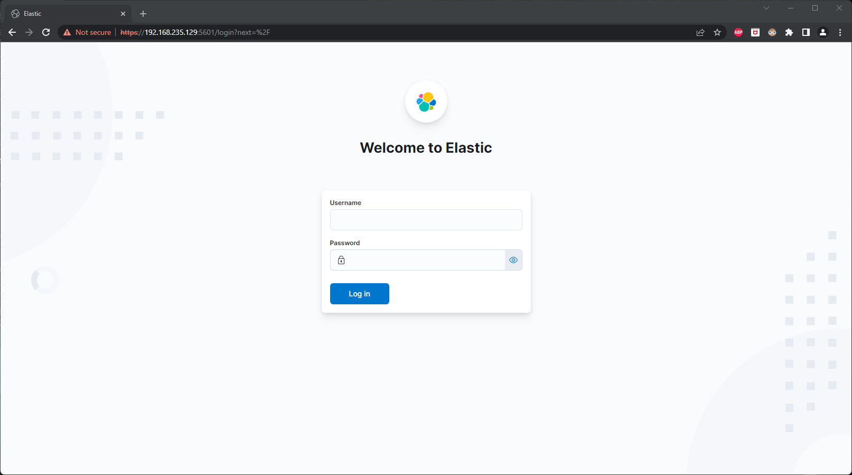Open the Chrome three-dot menu
This screenshot has width=852, height=475.
[x=840, y=32]
